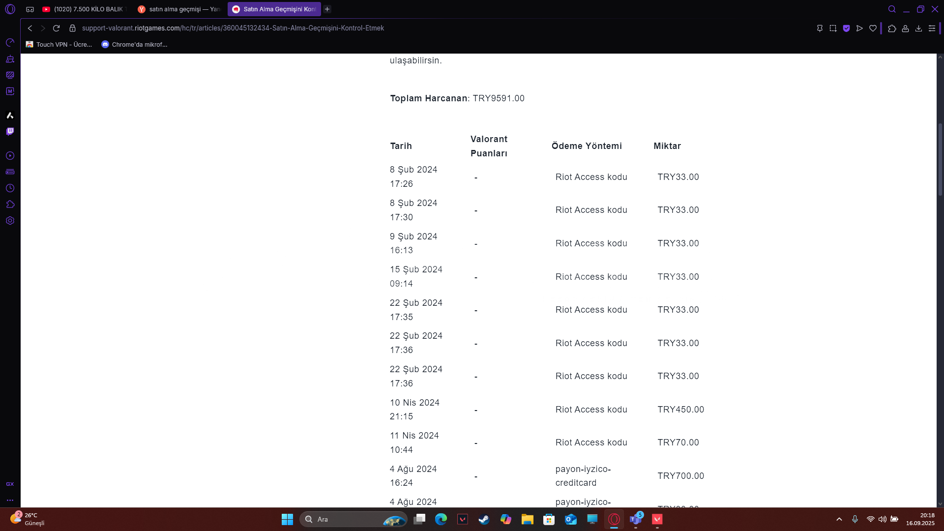Open the clock and date 16.09.2025
Image resolution: width=944 pixels, height=531 pixels.
point(920,519)
